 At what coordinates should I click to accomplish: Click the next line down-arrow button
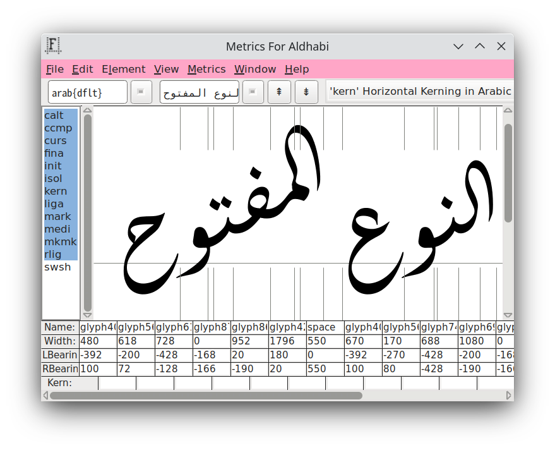point(306,92)
